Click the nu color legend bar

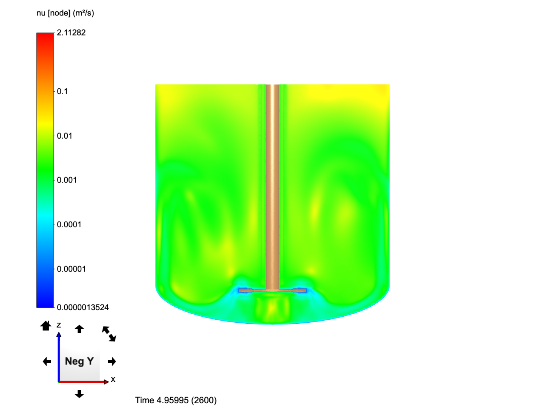point(45,170)
